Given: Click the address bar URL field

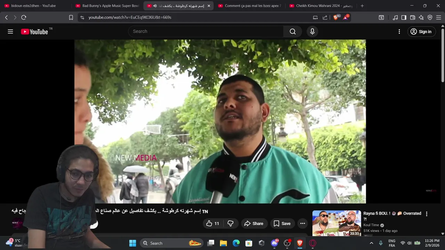Looking at the screenshot, I should tap(198, 17).
